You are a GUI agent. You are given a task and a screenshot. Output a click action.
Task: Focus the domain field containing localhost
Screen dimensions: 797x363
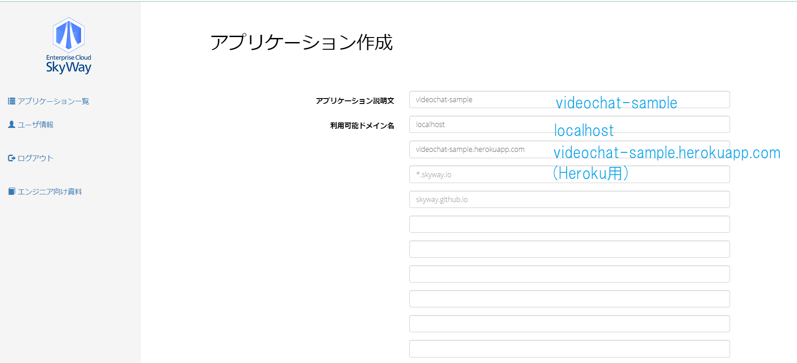point(569,124)
